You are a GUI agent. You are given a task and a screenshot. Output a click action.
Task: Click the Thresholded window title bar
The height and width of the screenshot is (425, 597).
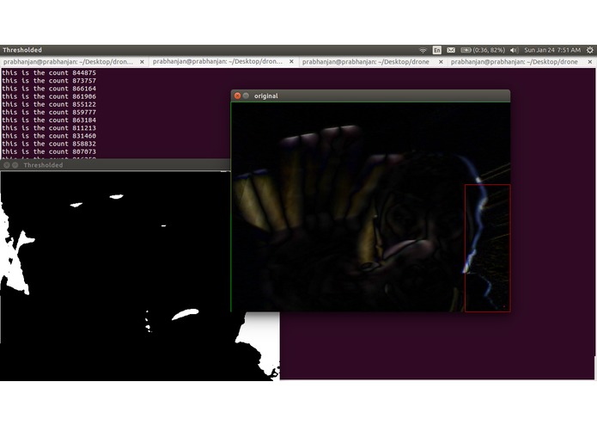coord(115,165)
